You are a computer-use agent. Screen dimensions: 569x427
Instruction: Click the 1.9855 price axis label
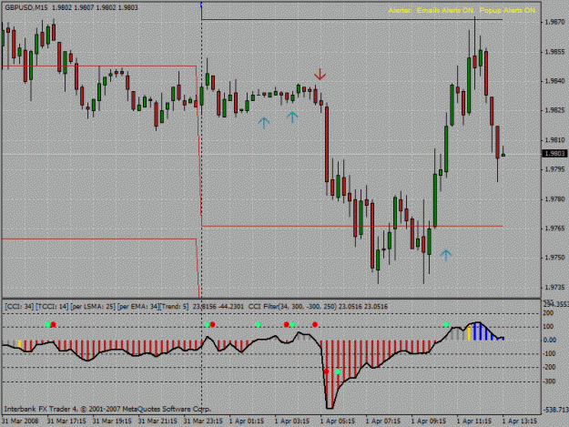tap(555, 52)
